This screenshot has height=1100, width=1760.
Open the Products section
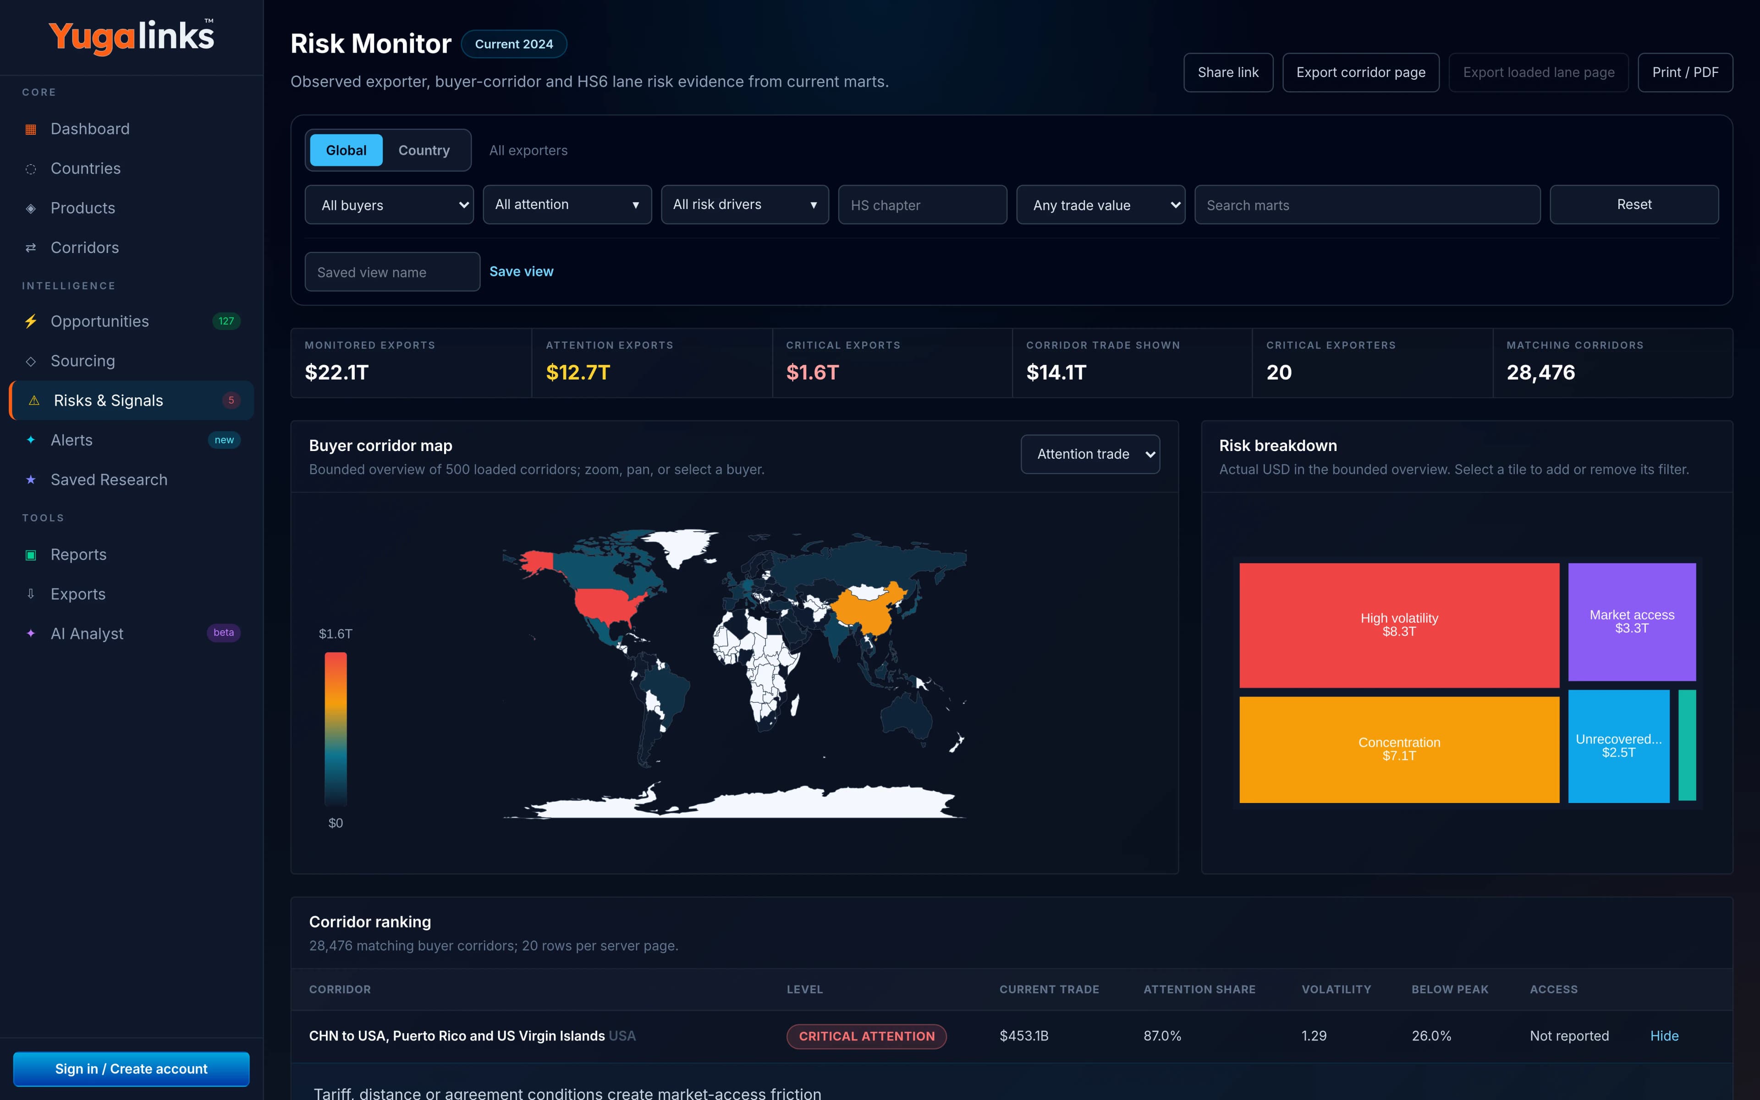point(132,208)
